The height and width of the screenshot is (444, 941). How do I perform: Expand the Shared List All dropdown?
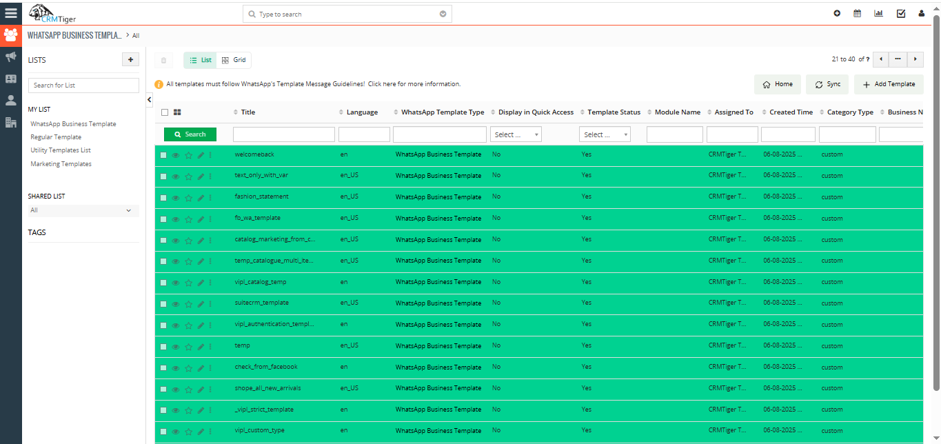click(x=83, y=210)
